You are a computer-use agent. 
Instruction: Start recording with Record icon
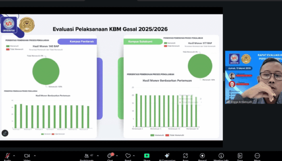coord(202,156)
